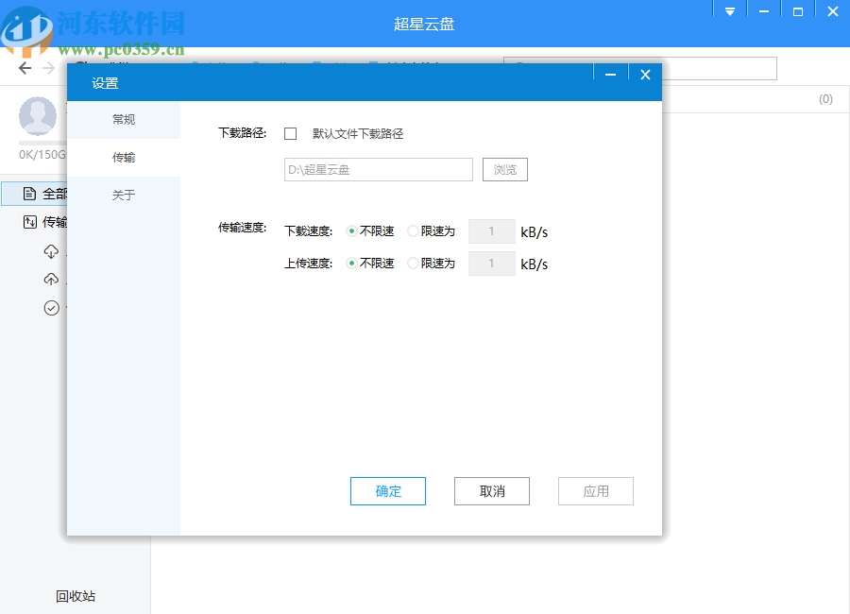Open the 传输 transfer arrows icon

coord(30,222)
